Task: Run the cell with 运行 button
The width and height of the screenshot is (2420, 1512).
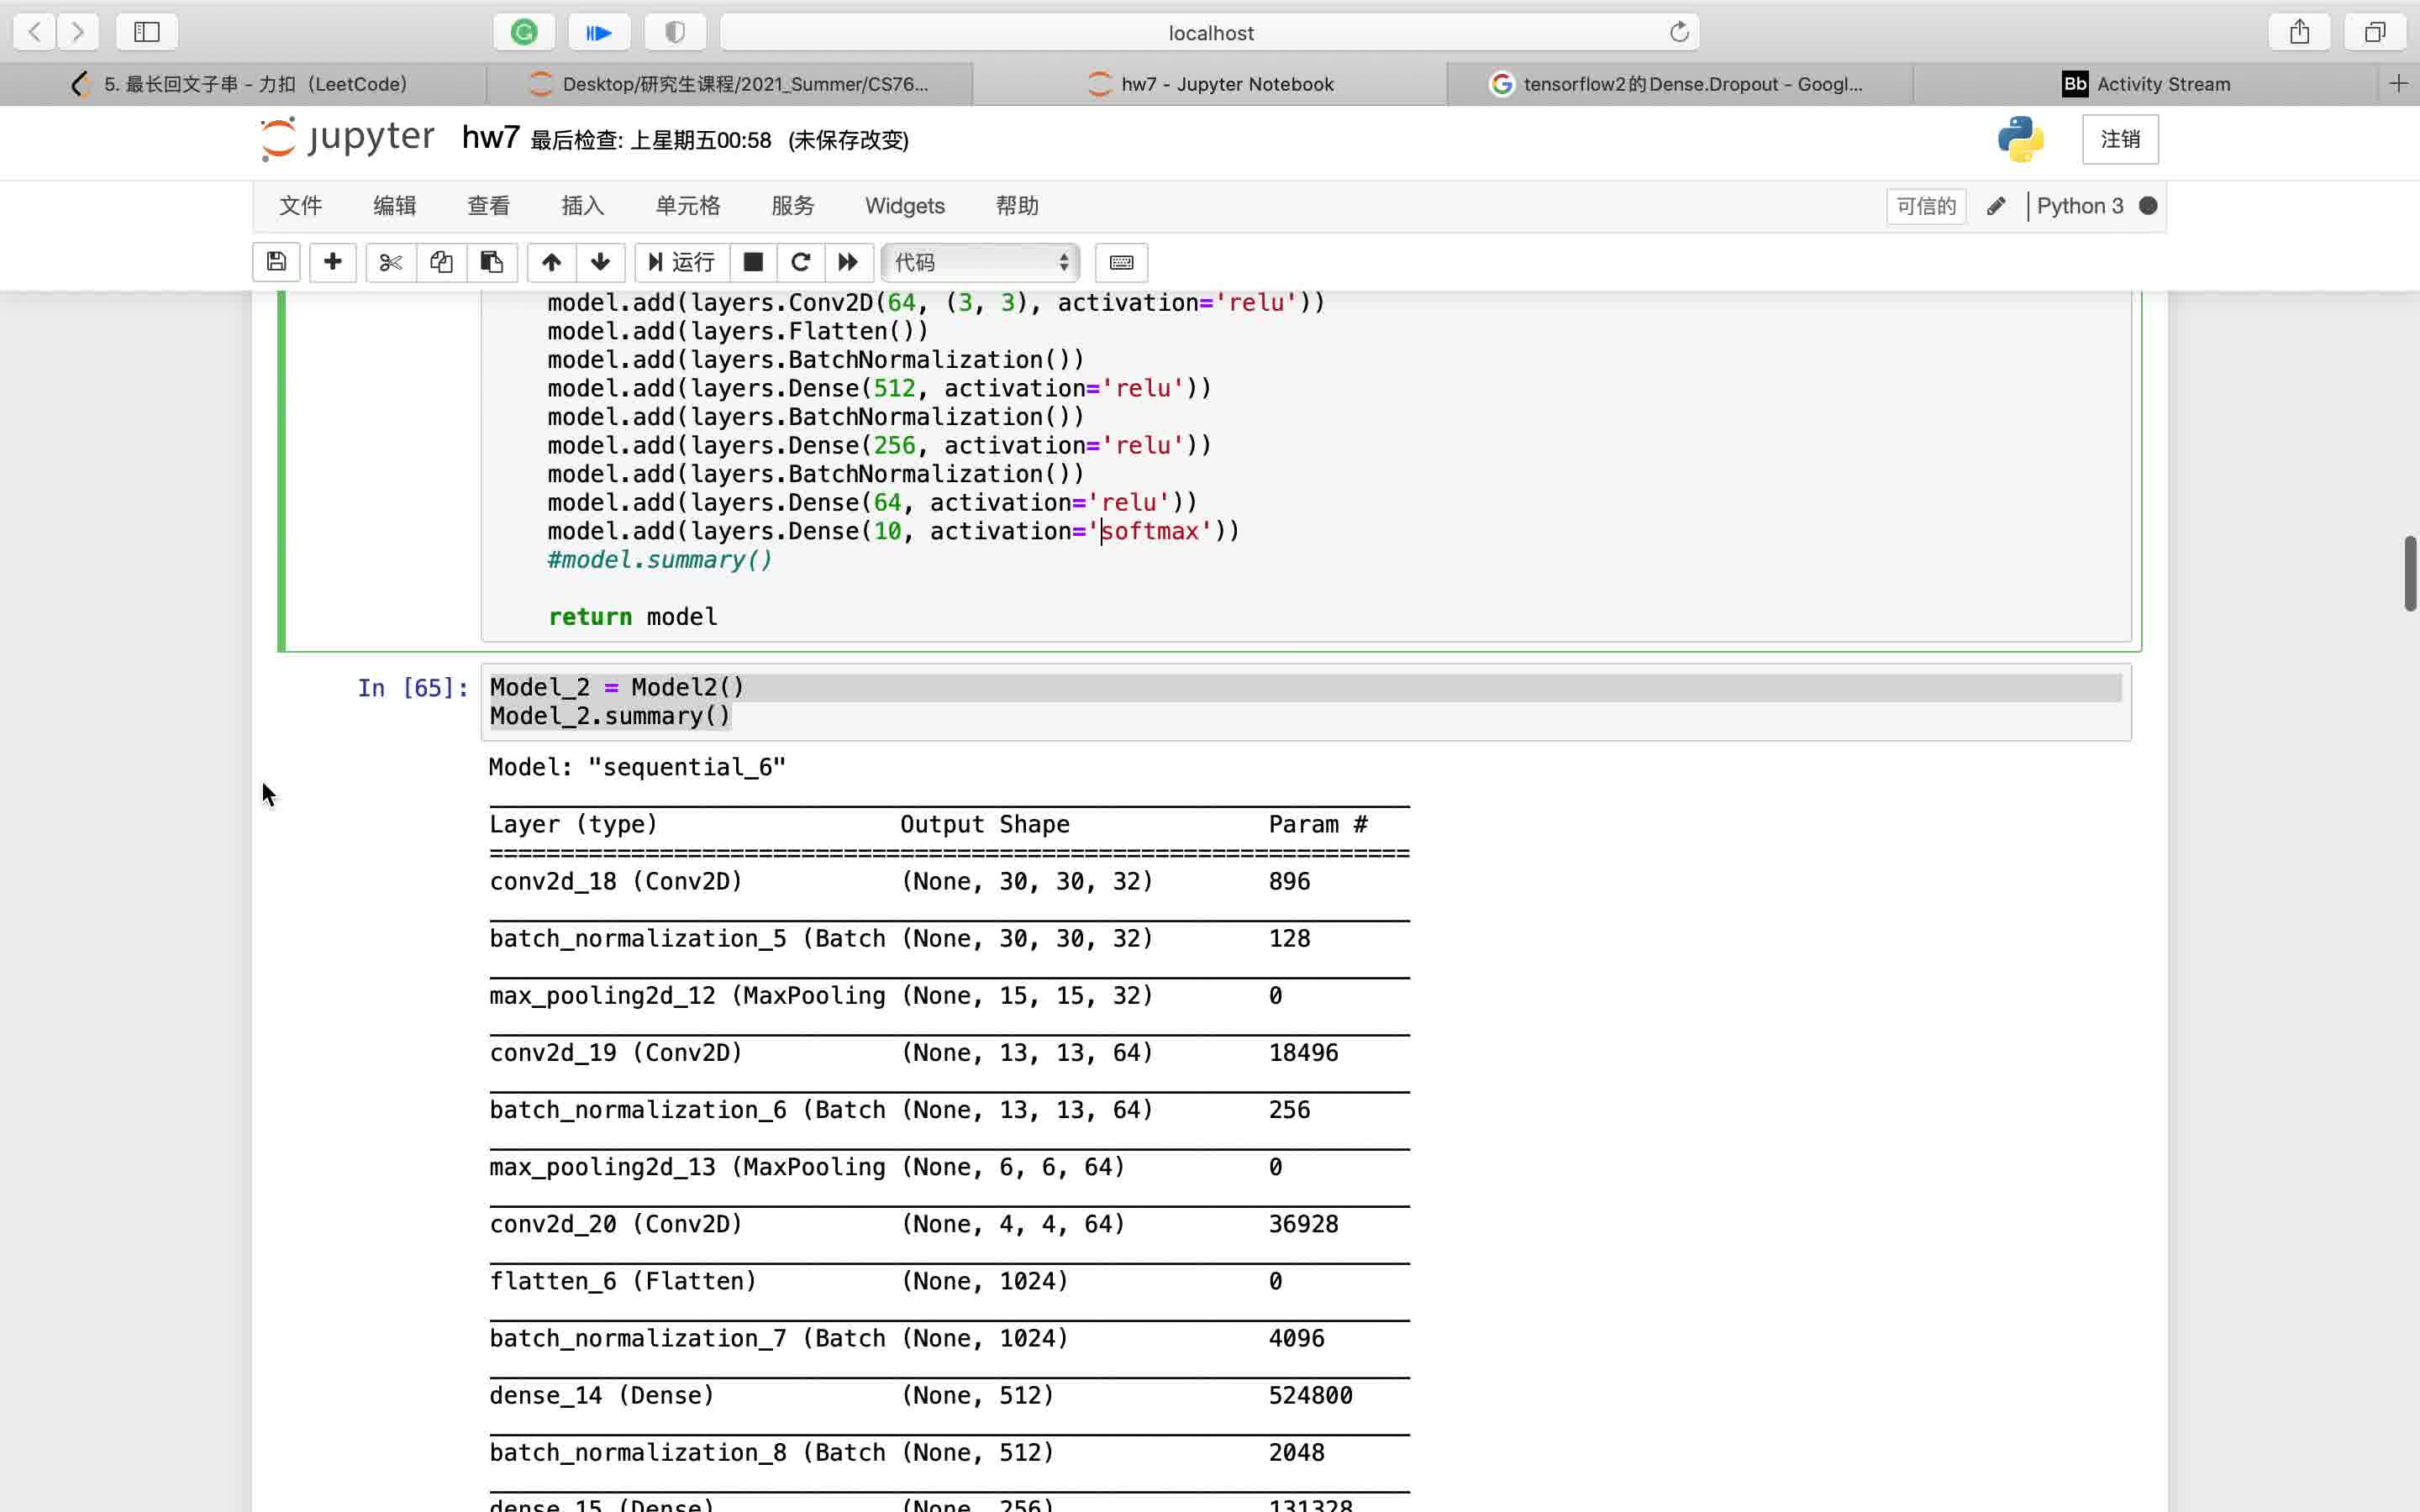Action: (x=682, y=262)
